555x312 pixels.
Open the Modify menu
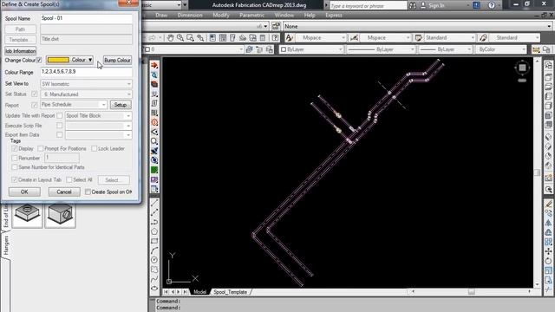click(x=221, y=16)
